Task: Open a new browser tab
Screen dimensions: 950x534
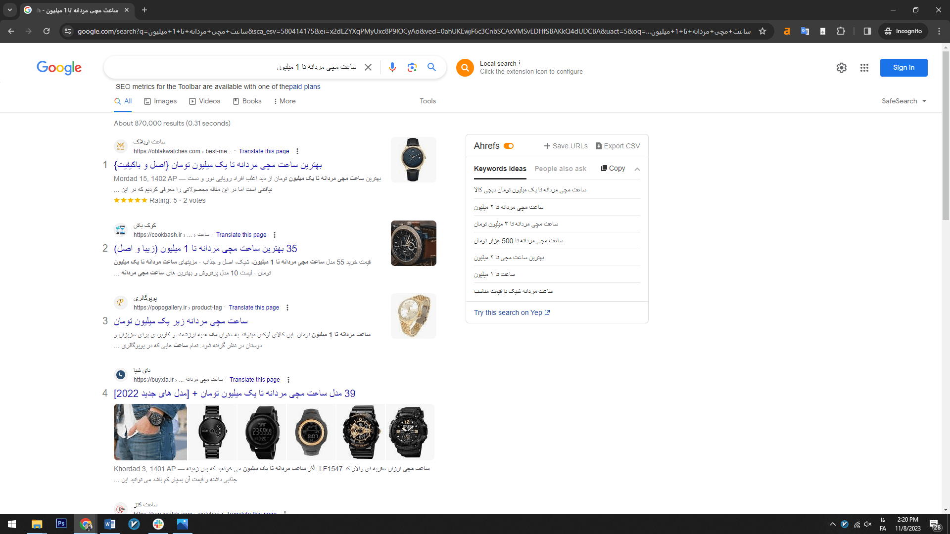Action: point(144,10)
